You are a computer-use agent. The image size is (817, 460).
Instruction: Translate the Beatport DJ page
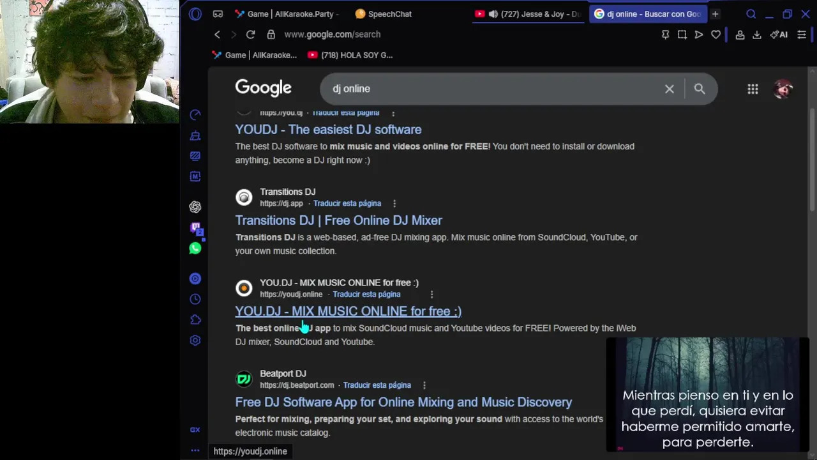(377, 385)
